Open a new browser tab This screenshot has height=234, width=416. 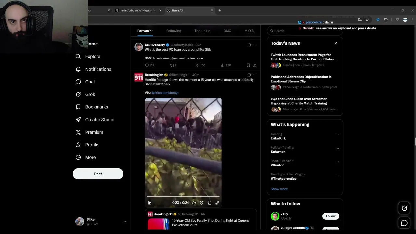pos(219,10)
